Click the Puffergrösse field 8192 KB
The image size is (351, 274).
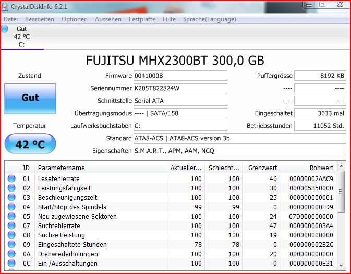click(320, 76)
